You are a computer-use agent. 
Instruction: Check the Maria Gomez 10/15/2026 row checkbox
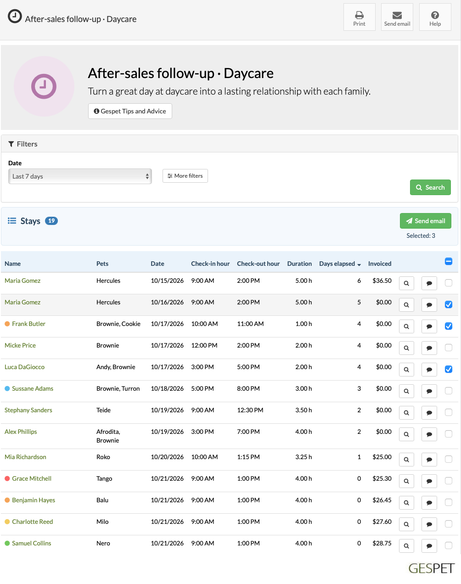(x=449, y=283)
